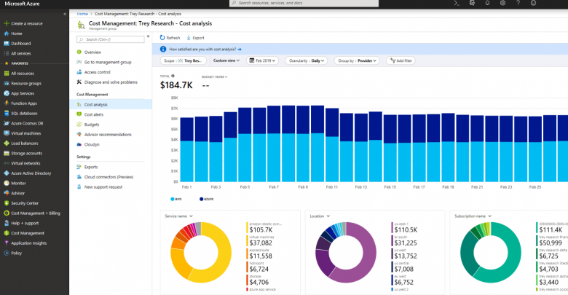Image resolution: width=568 pixels, height=295 pixels.
Task: Change Service name donut chart grouping
Action: coord(178,216)
